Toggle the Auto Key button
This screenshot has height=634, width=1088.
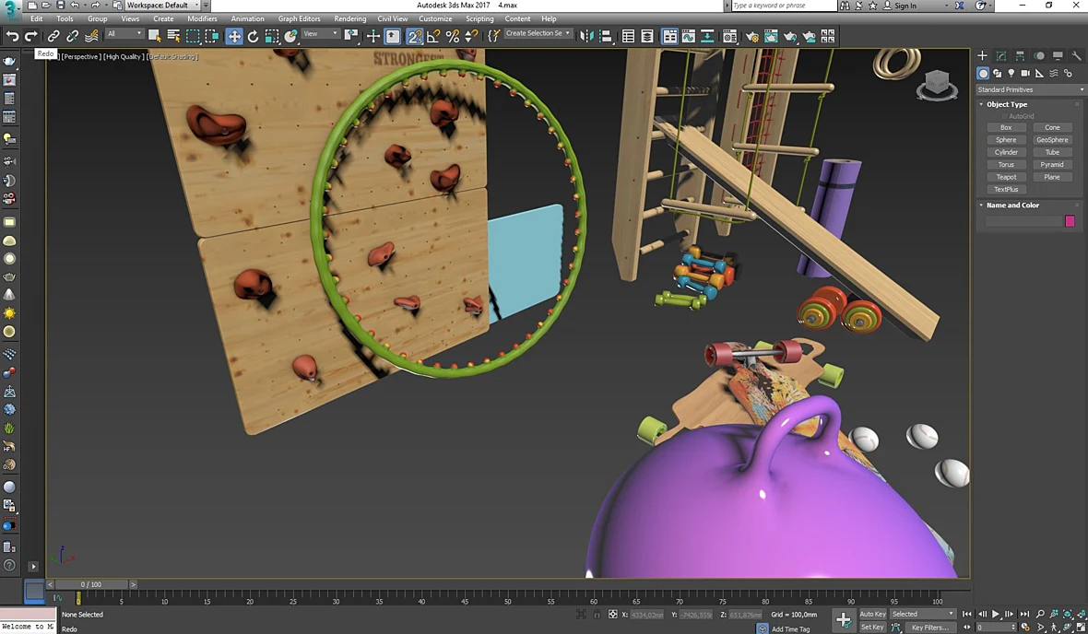tap(872, 614)
